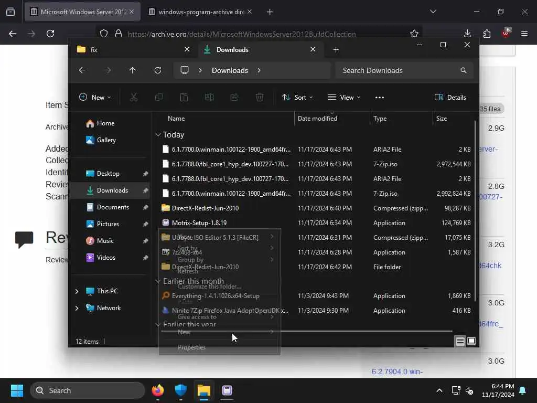Click the PC icon in the address bar
Screen dimensions: 537x403
[x=185, y=70]
